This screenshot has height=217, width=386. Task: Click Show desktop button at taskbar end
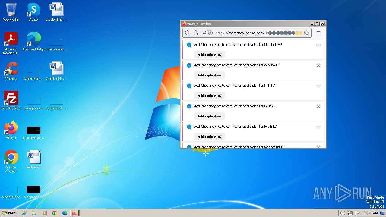383,213
